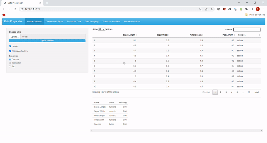Toggle Strings As Factors checkbox
The image size is (267, 143).
pyautogui.click(x=10, y=51)
